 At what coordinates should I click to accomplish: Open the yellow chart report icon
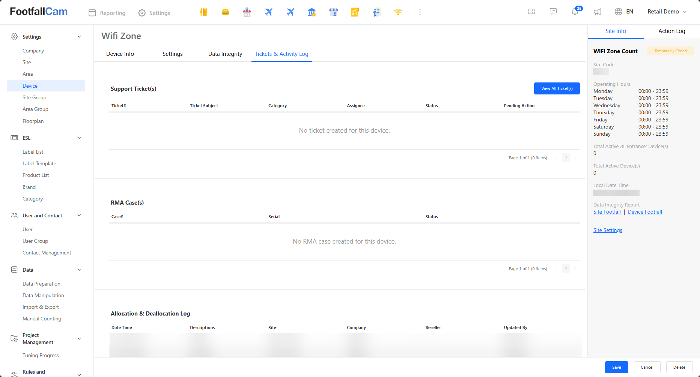pos(355,12)
